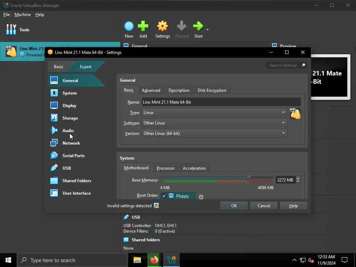Screen dimensions: 356x267
Task: Select the Disk Encryption tab
Action: click(212, 90)
